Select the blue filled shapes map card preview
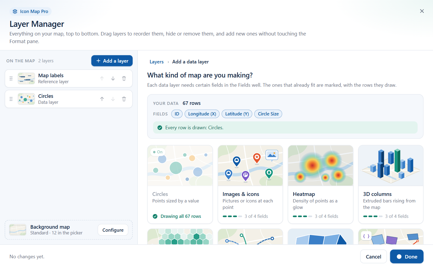The image size is (433, 268). [x=321, y=237]
